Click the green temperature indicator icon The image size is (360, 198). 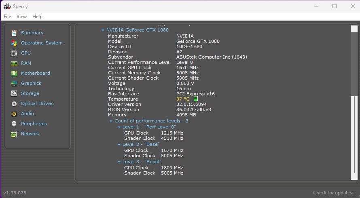pyautogui.click(x=196, y=99)
